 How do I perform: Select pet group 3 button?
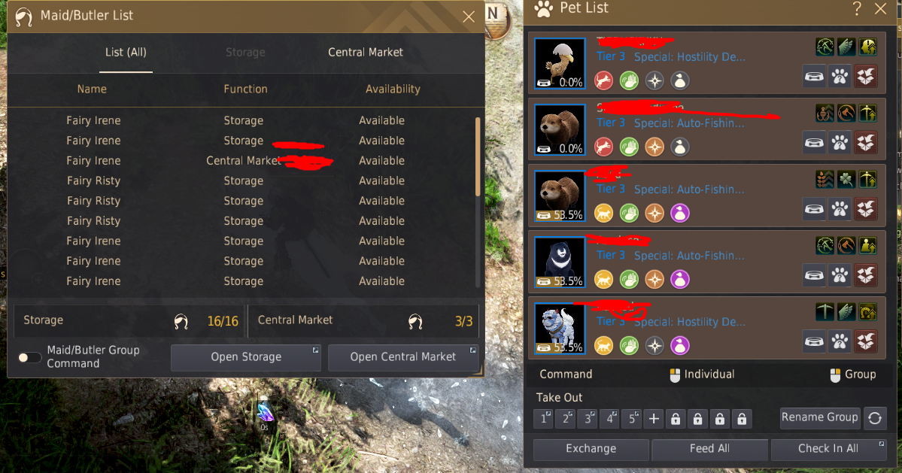click(588, 419)
